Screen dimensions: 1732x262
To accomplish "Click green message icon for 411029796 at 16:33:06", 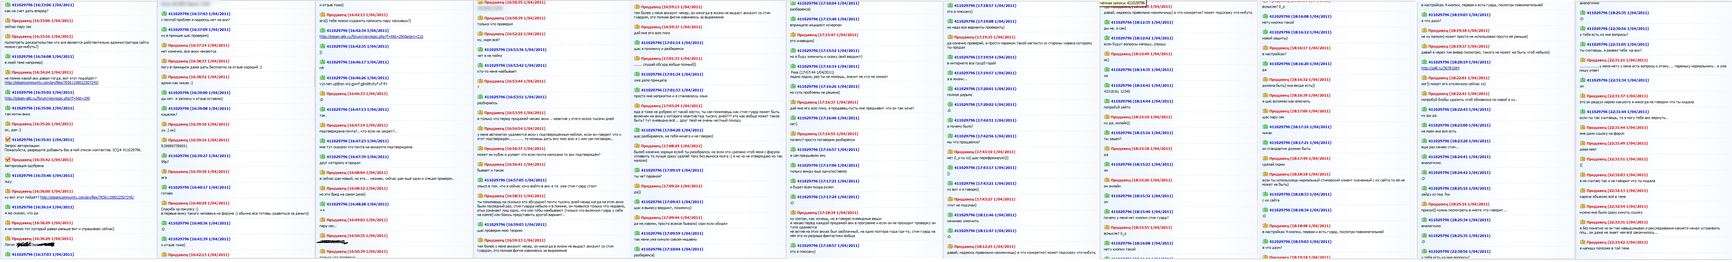I will pos(8,5).
